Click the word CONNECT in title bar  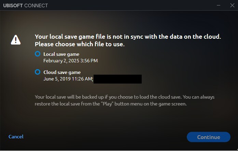(x=36, y=5)
